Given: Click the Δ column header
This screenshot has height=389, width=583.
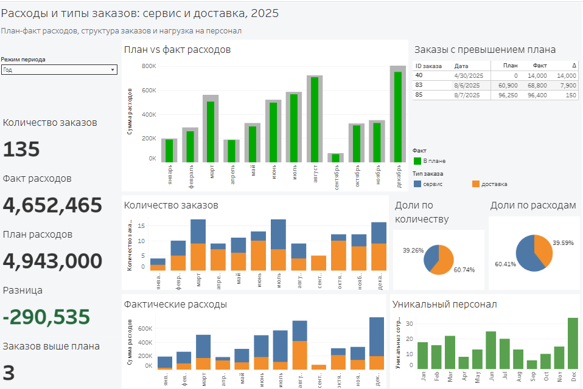Looking at the screenshot, I should tap(574, 65).
